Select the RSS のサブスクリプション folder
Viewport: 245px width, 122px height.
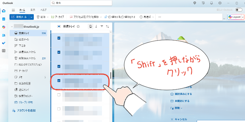coord(28,64)
